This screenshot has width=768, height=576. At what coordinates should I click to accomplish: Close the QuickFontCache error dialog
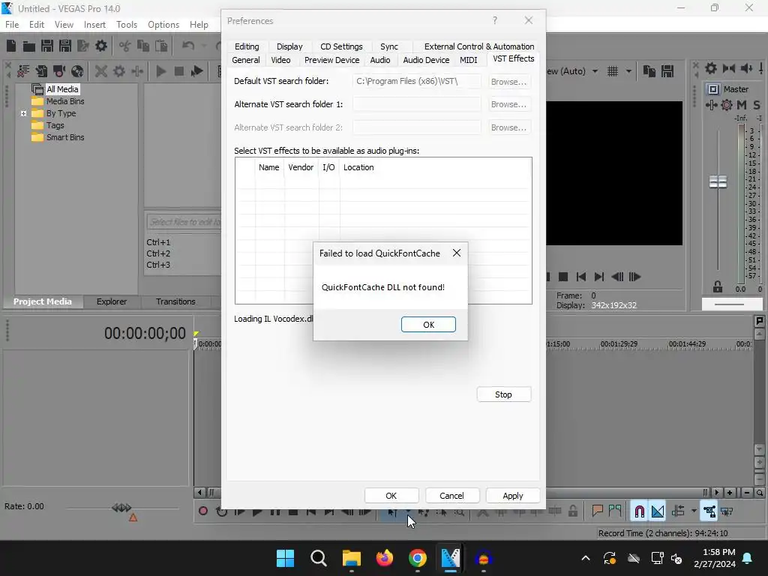(457, 253)
